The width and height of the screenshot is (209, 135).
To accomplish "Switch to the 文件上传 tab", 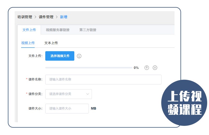I will coord(29,30).
